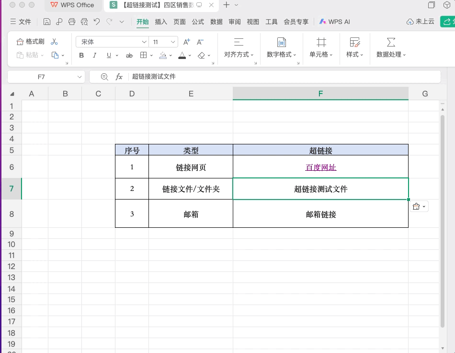Click the 未上云 cloud status button
This screenshot has height=353, width=455.
pyautogui.click(x=420, y=22)
